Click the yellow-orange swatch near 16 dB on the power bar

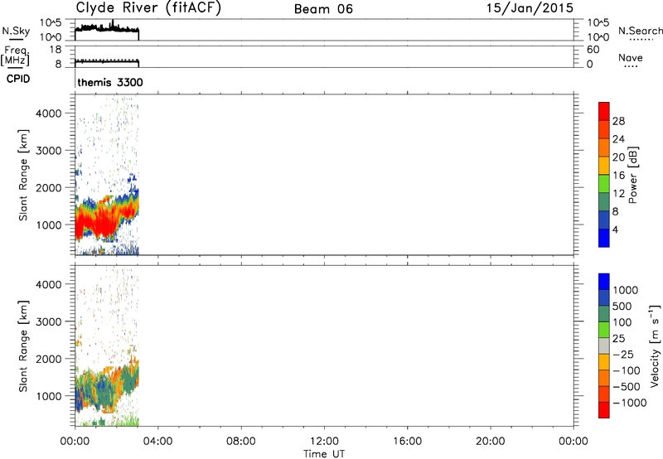click(x=604, y=166)
